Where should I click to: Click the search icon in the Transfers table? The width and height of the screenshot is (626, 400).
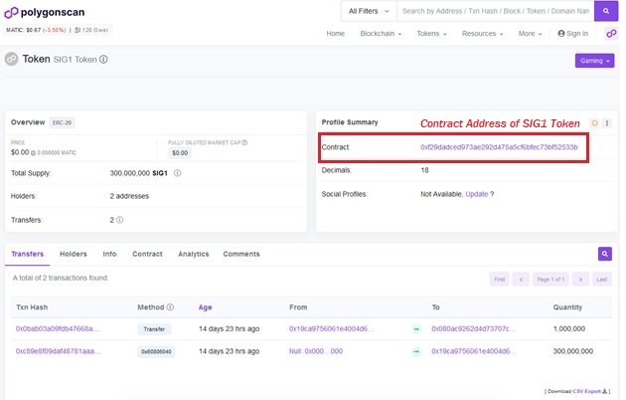click(604, 254)
